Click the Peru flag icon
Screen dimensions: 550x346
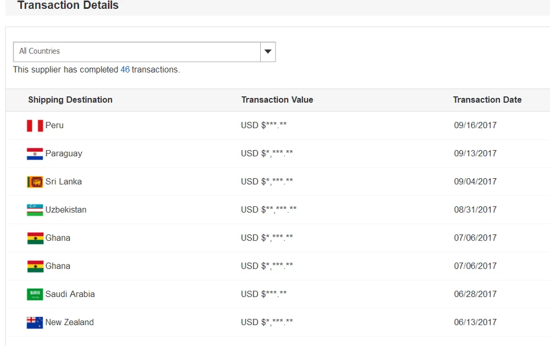tap(34, 125)
